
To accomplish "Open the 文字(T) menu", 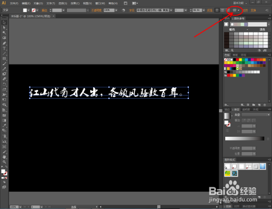I will click(x=51, y=3).
